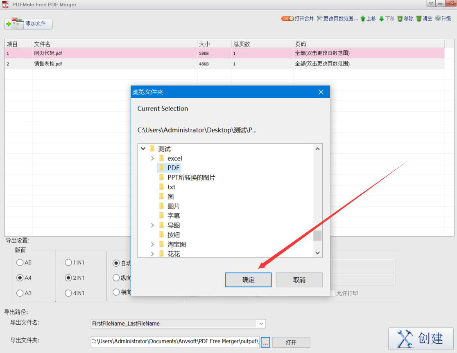Select the 横向 orientation radio
Screen dimensions: 457x353
click(116, 292)
